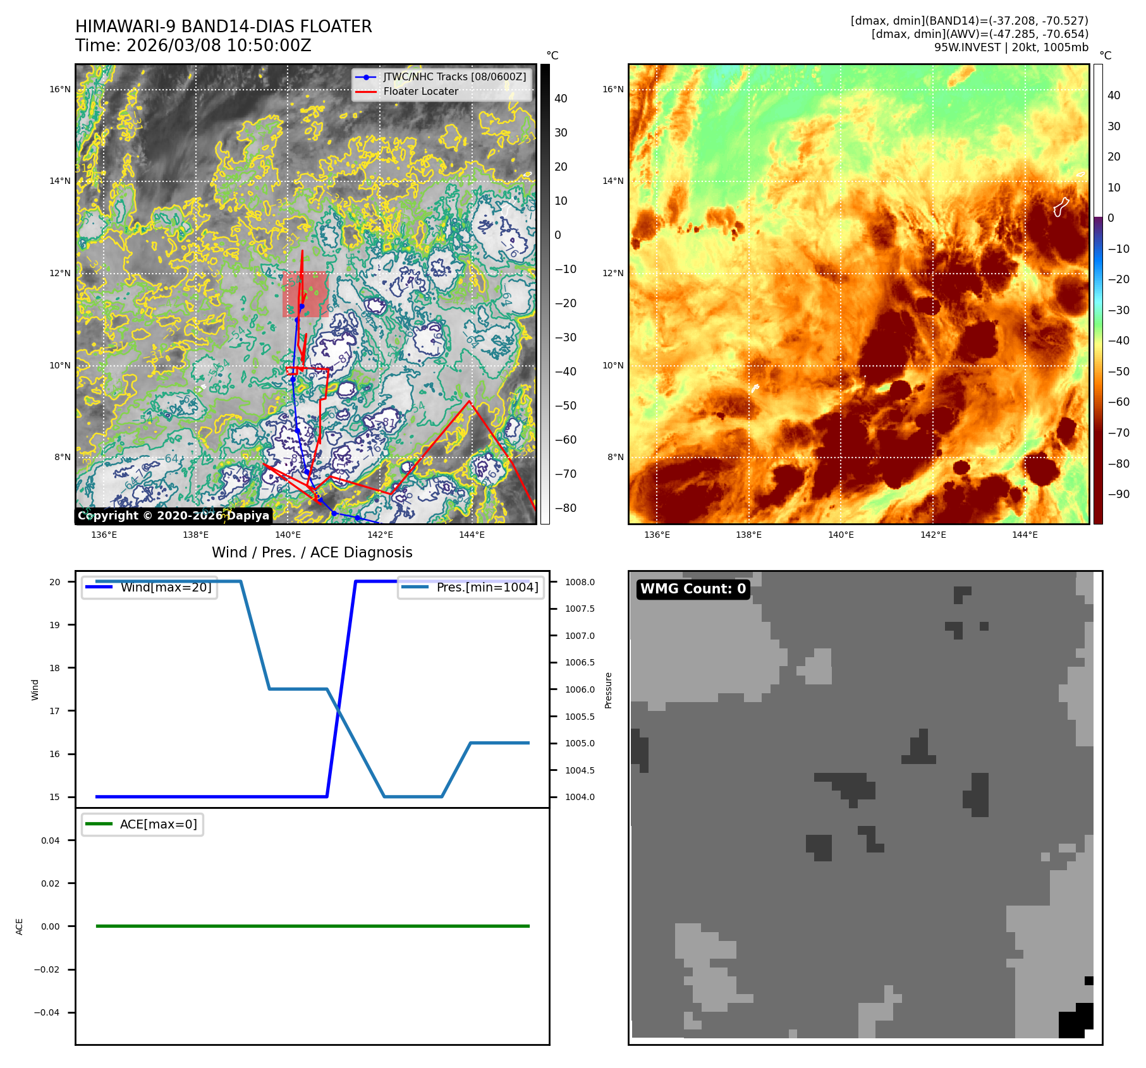1146x1068 pixels.
Task: Click the Copyright Dapiya watermark
Action: (x=174, y=516)
